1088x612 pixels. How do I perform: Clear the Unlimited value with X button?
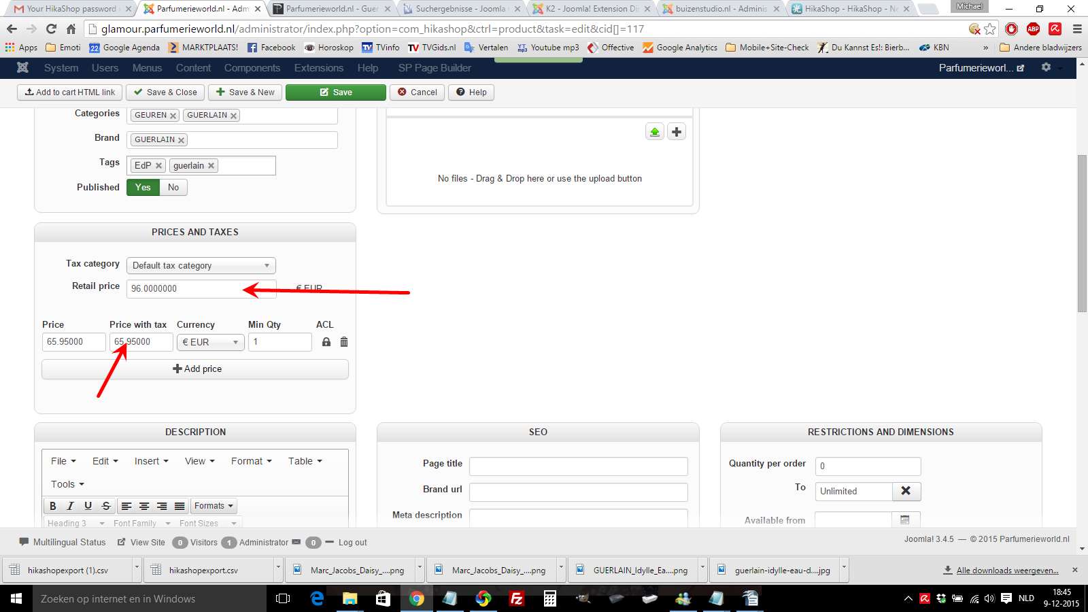[906, 491]
